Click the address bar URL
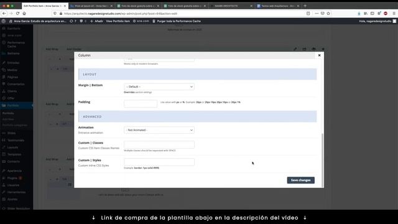 click(121, 14)
